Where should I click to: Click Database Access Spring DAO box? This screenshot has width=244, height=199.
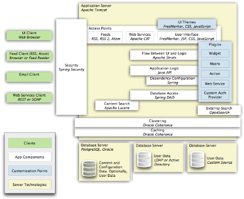(164, 95)
